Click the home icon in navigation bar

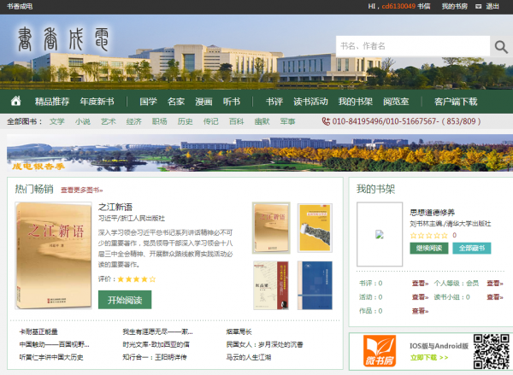point(17,101)
